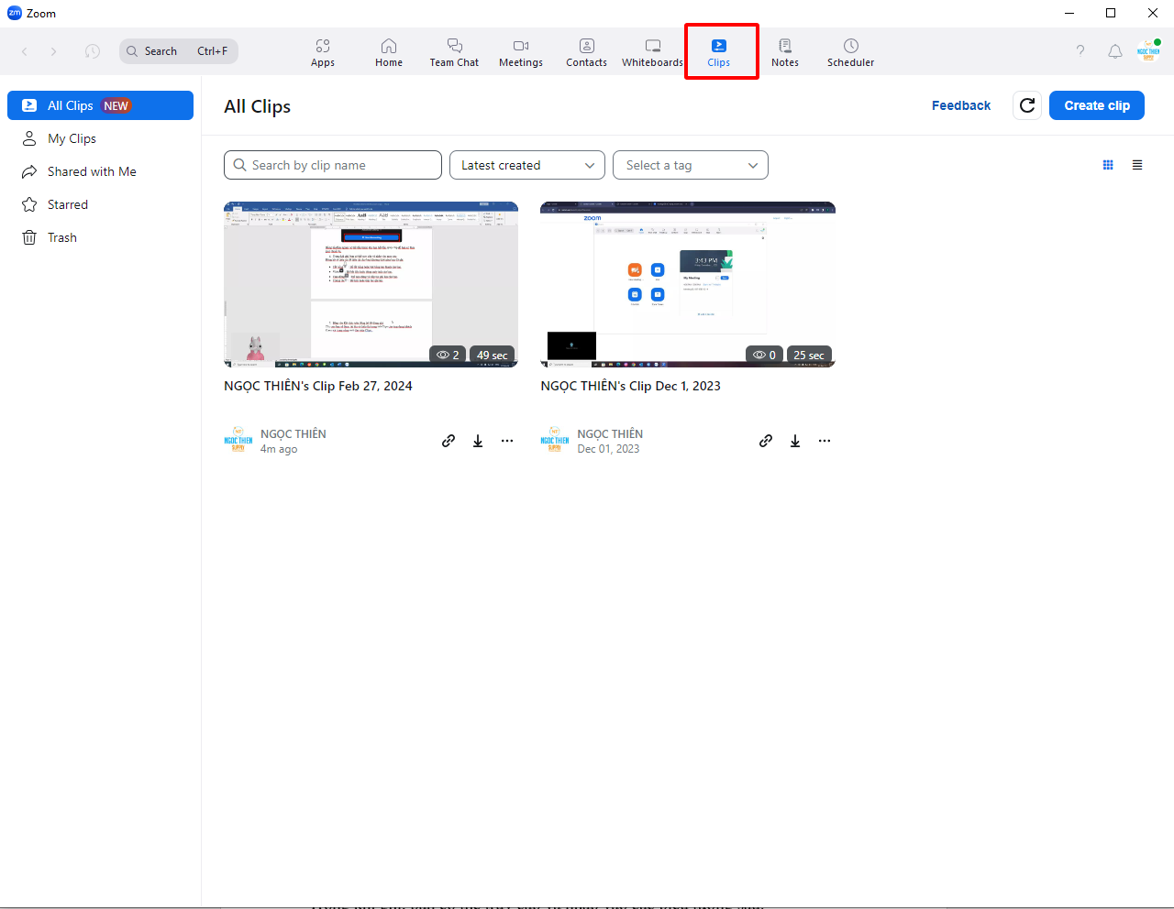
Task: Open the Dec 1, 2023 clip thumbnail
Action: (x=687, y=284)
